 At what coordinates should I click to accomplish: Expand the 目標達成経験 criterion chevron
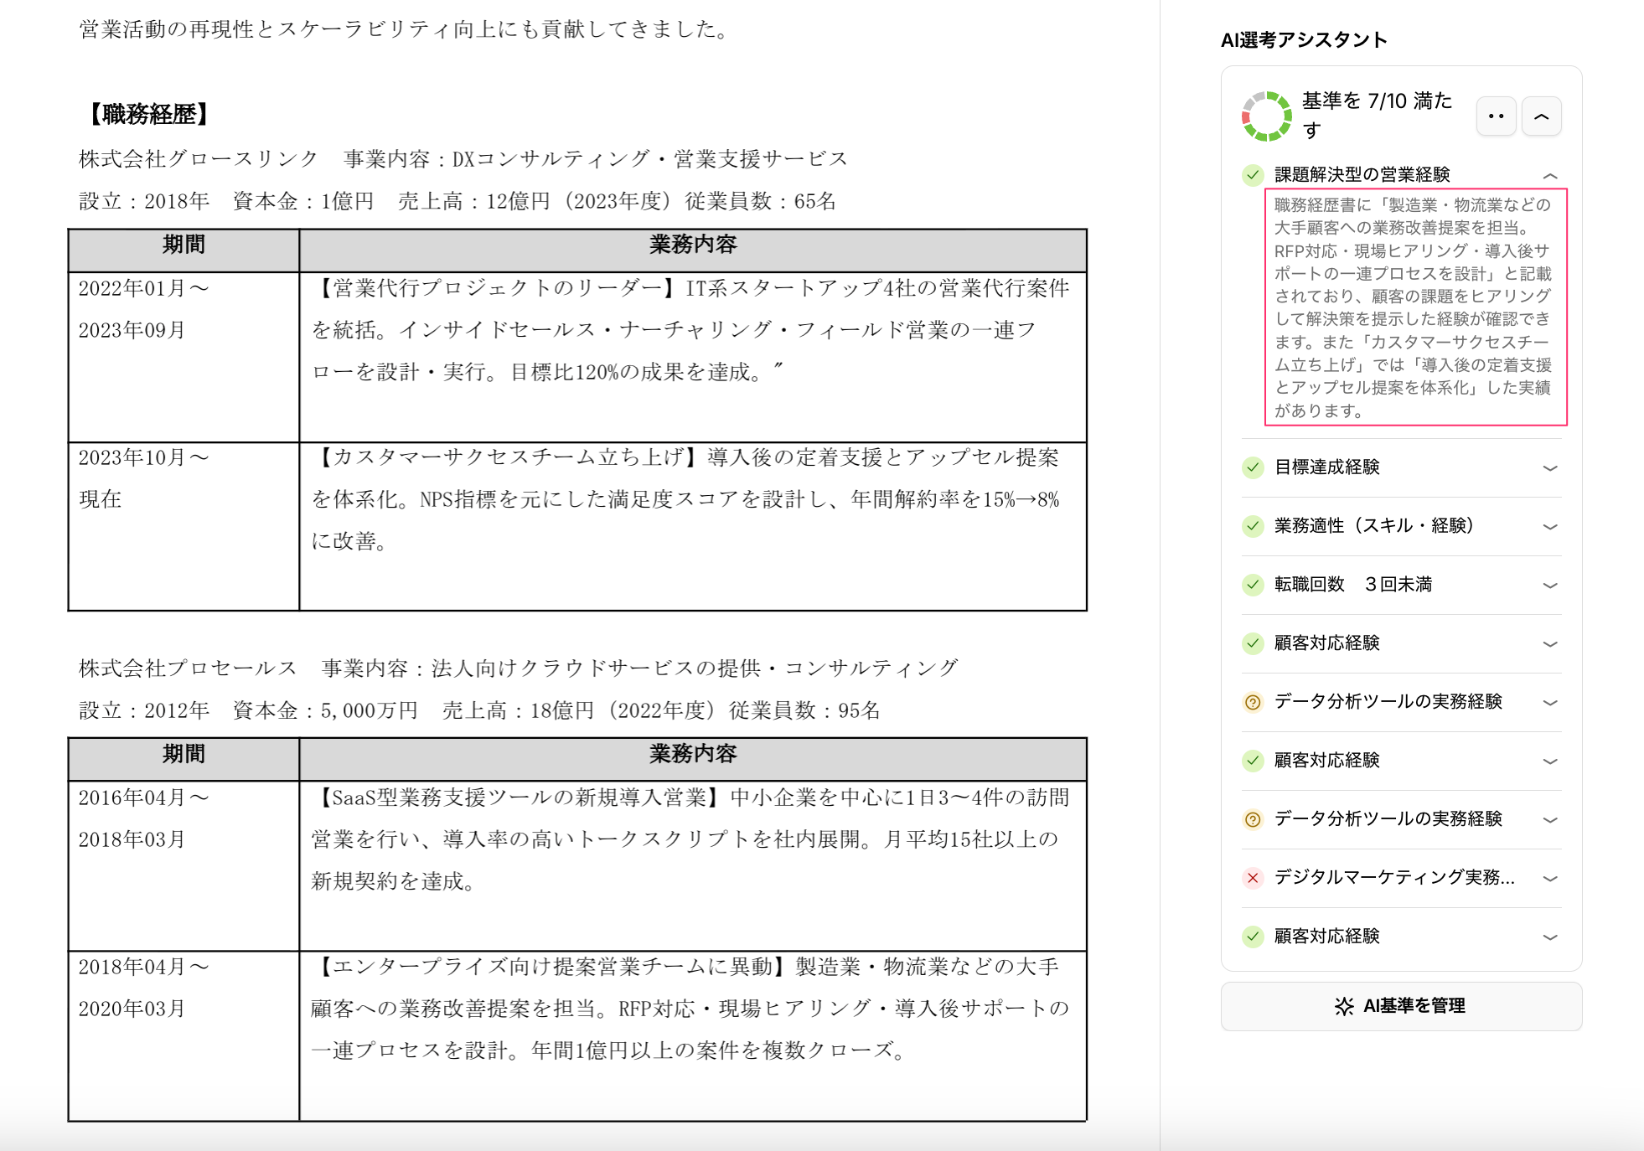coord(1550,468)
